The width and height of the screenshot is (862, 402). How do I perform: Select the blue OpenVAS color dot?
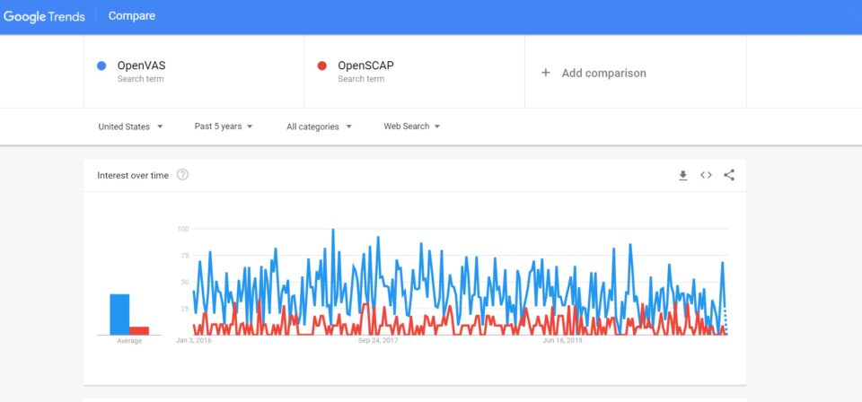(x=101, y=66)
